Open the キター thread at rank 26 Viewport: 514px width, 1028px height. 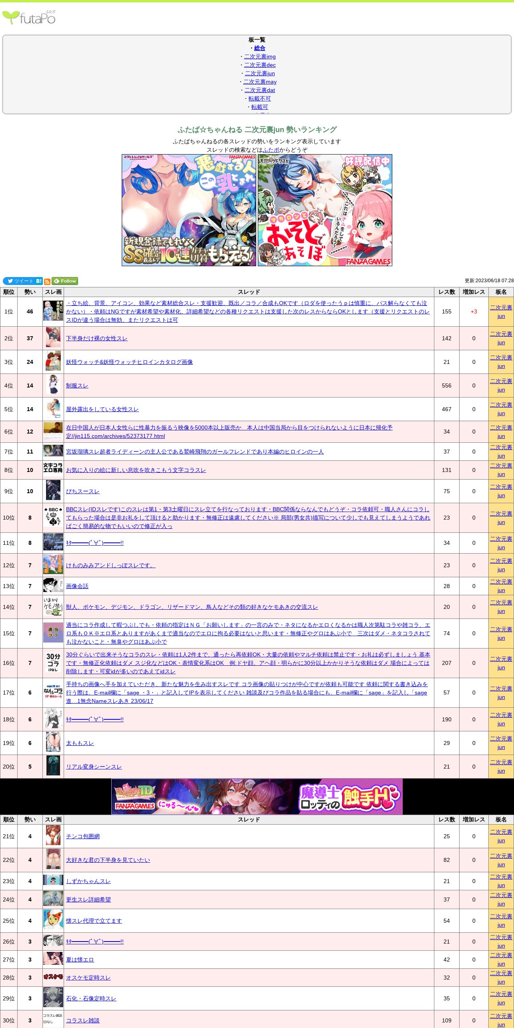[95, 942]
